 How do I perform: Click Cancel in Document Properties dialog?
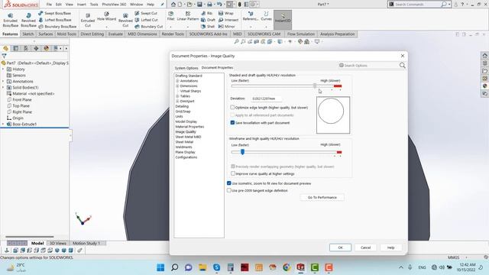tap(365, 247)
